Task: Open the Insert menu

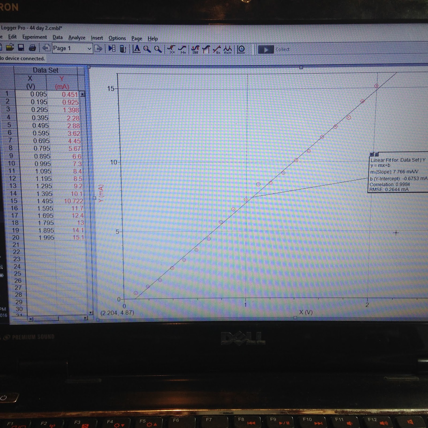Action: tap(97, 38)
